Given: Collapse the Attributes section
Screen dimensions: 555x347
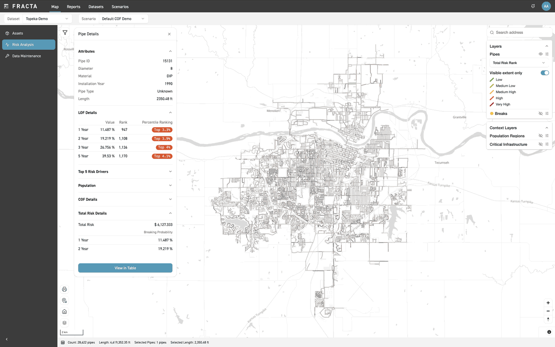Looking at the screenshot, I should (125, 51).
